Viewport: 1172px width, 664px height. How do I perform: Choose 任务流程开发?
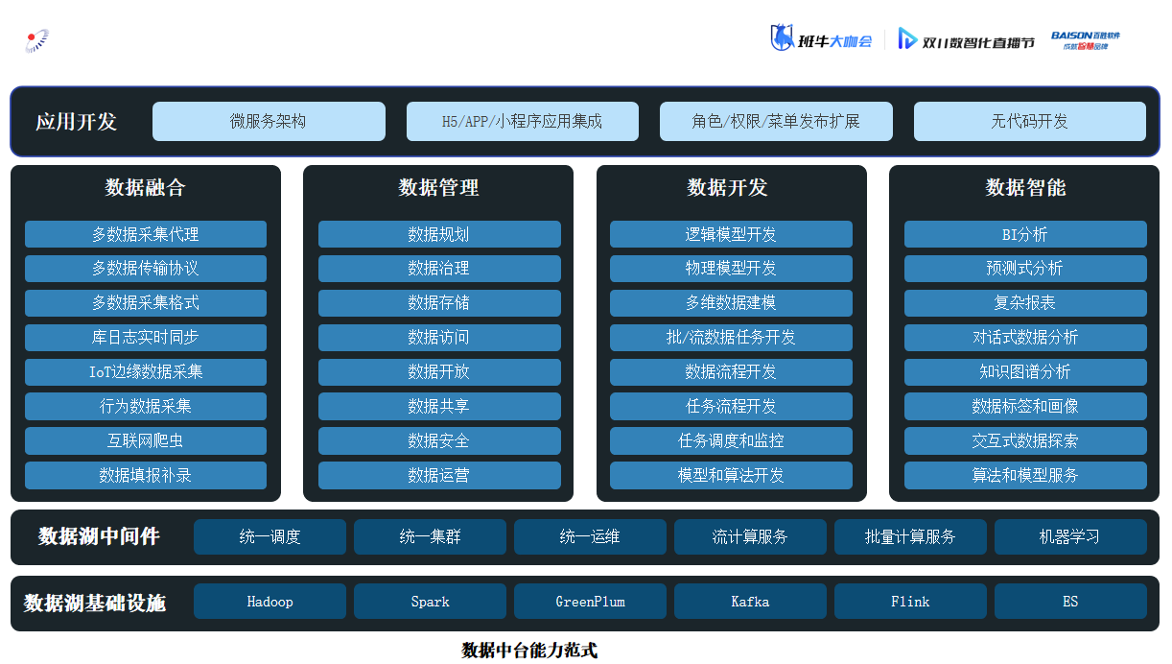point(731,407)
